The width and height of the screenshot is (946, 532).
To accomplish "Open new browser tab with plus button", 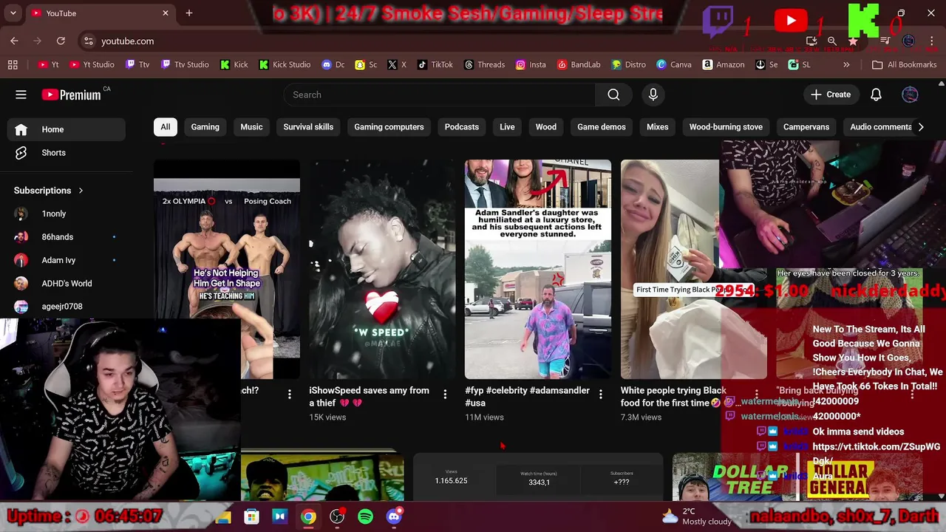I will click(189, 13).
